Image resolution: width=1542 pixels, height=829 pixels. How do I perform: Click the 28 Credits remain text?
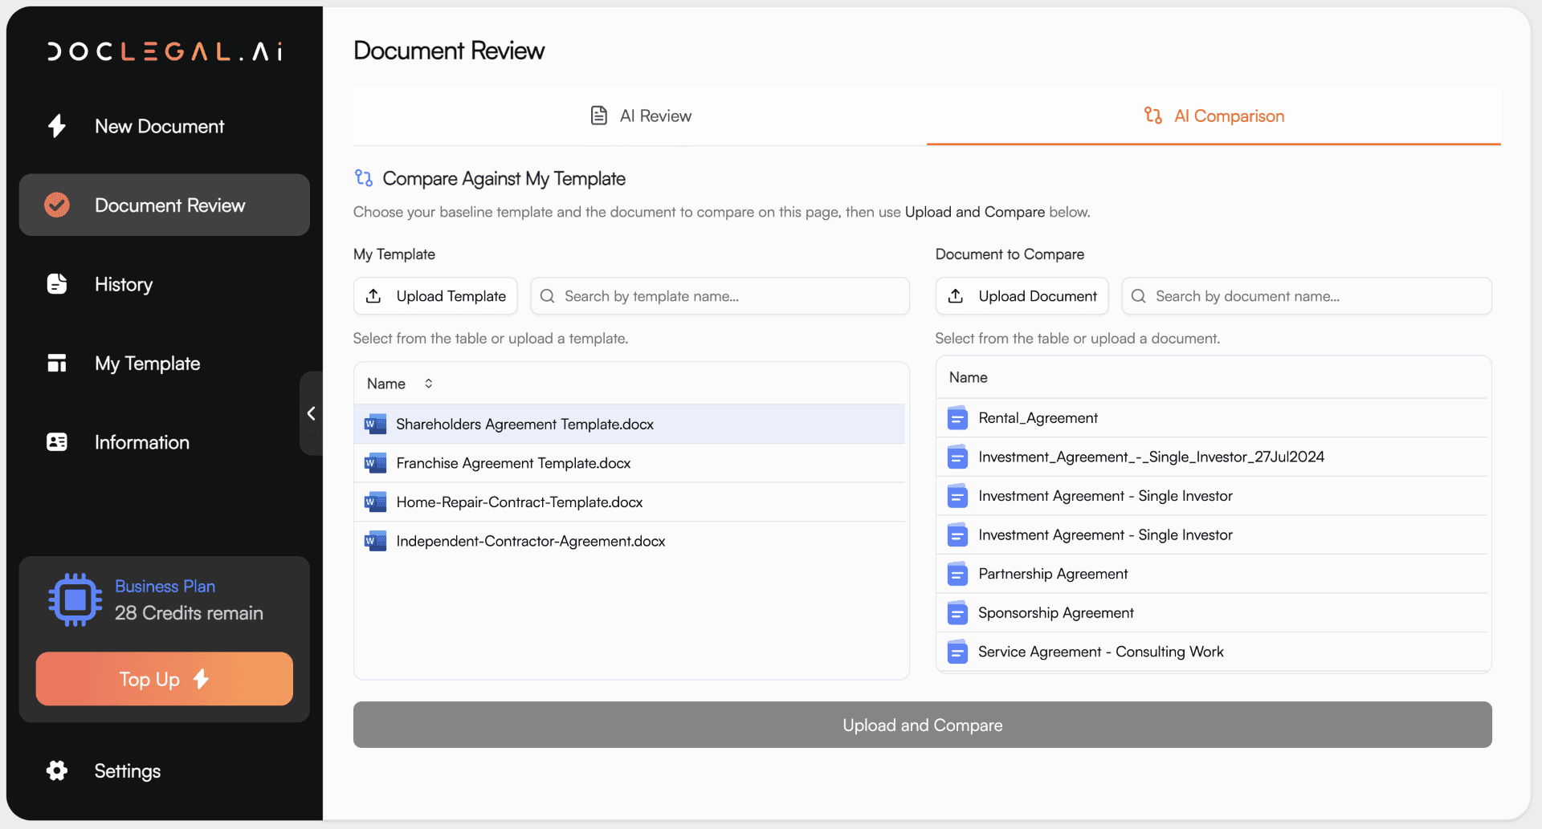(189, 613)
